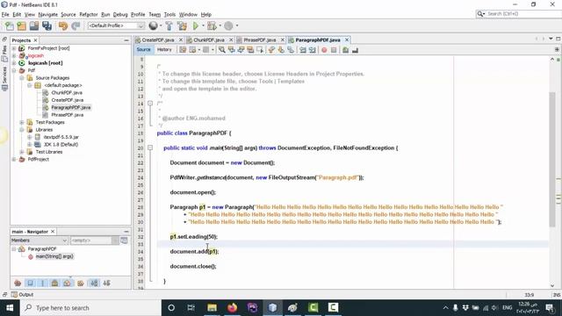This screenshot has height=316, width=562.
Task: Open the Members dropdown in Navigator
Action: click(x=39, y=241)
